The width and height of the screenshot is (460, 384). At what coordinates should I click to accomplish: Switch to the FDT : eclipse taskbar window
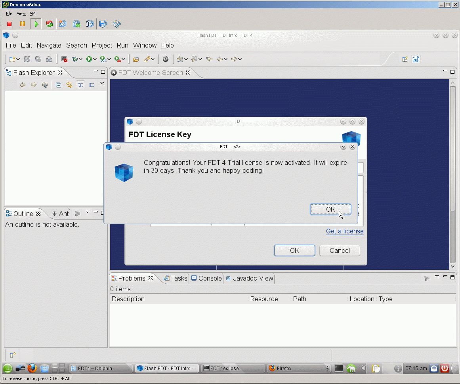233,368
